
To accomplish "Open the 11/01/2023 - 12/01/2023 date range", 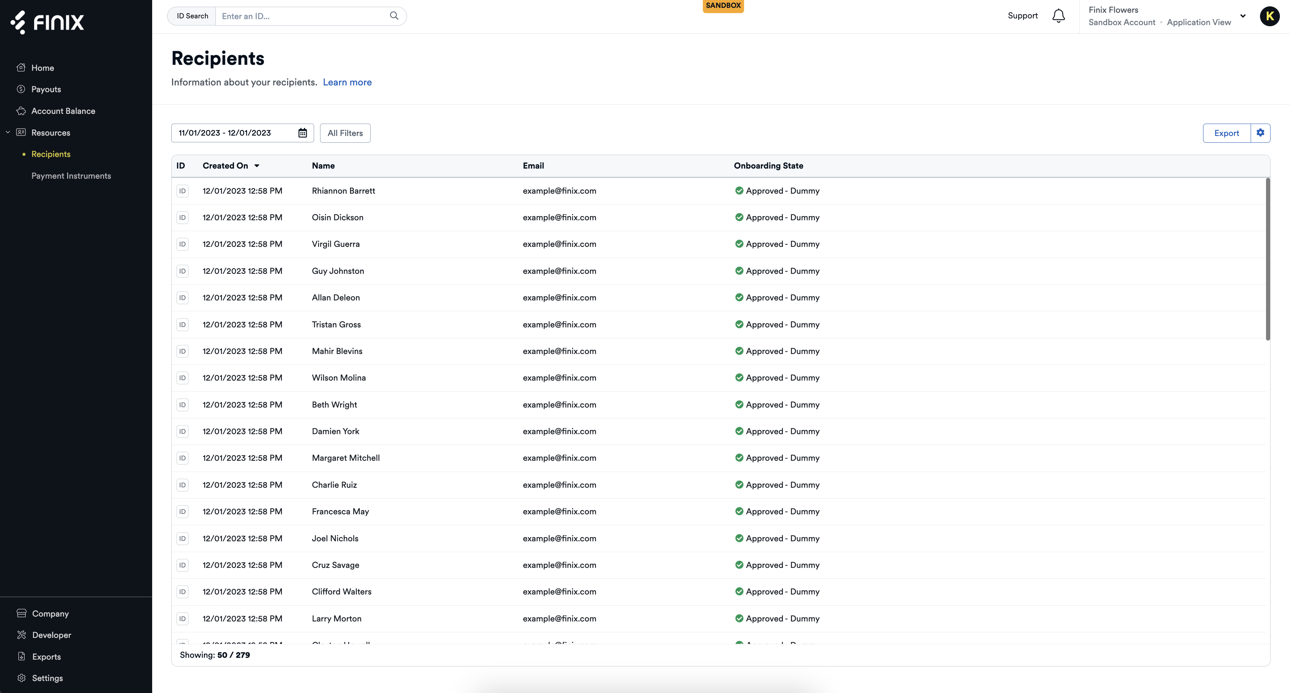I will pyautogui.click(x=242, y=133).
